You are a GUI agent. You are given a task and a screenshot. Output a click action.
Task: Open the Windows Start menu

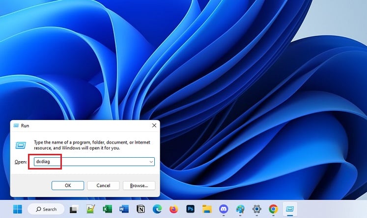point(18,209)
